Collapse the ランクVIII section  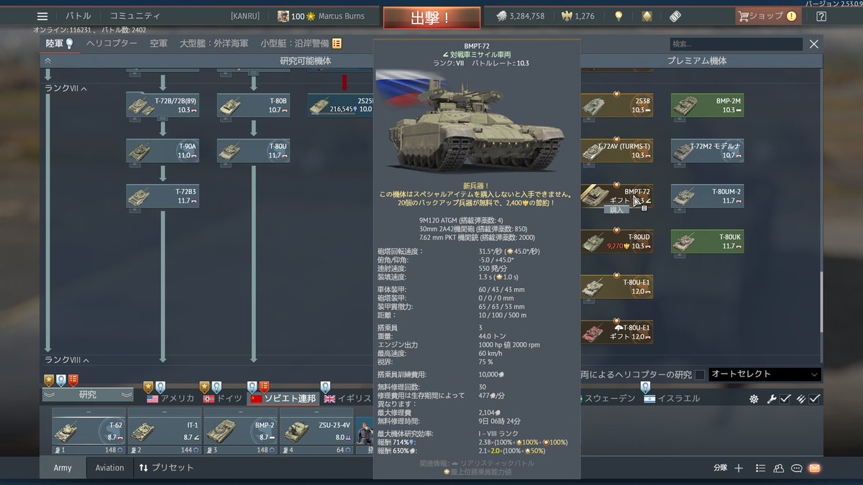click(66, 360)
